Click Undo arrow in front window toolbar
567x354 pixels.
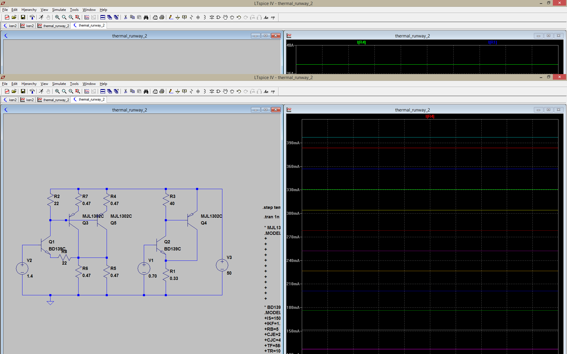239,91
